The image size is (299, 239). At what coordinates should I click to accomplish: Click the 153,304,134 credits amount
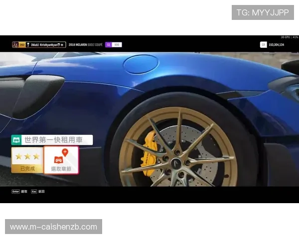tap(276, 45)
